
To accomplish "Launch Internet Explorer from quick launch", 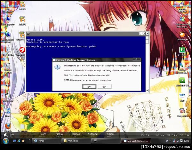I will pos(19,141).
